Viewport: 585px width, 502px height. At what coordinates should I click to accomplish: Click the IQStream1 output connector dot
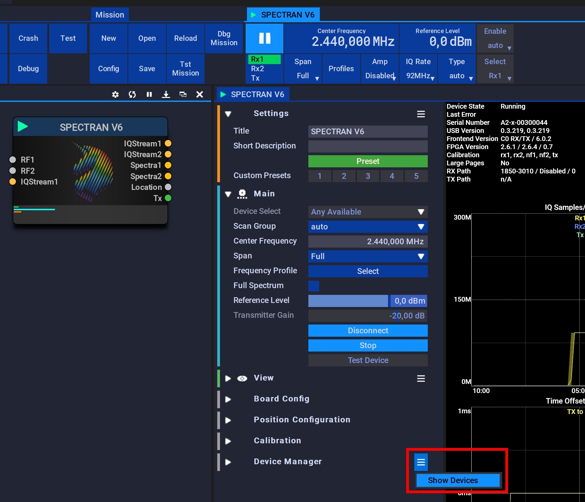(x=168, y=143)
